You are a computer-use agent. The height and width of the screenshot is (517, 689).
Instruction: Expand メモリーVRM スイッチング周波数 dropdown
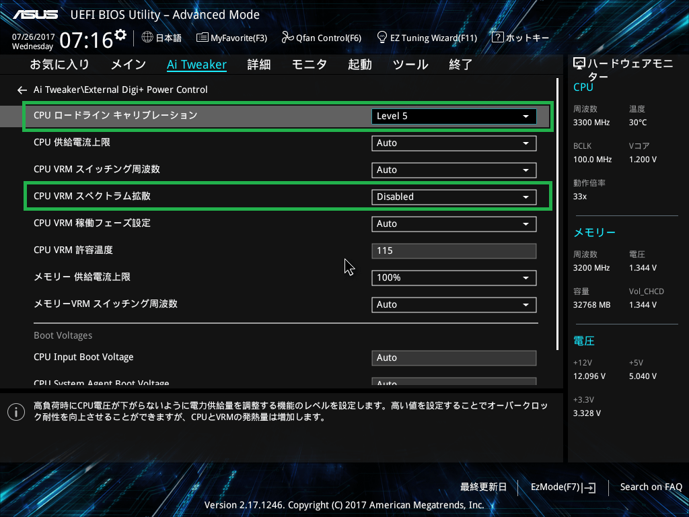(x=454, y=305)
